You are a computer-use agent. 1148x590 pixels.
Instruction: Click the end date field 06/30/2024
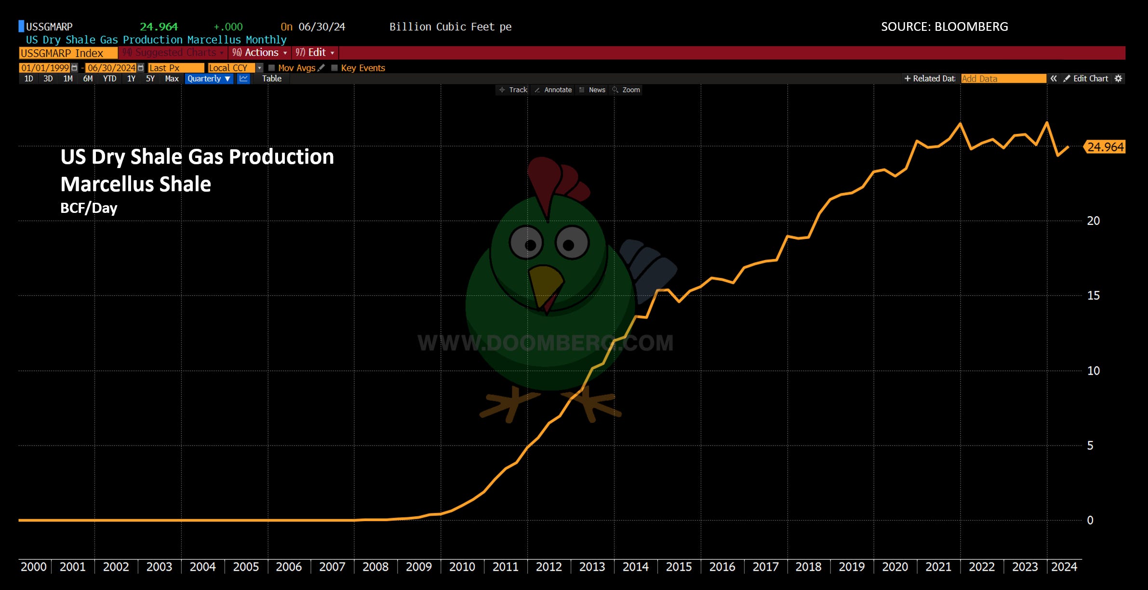point(111,68)
